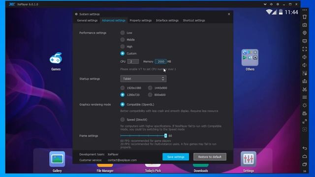Click the shake device sidebar icon
The height and width of the screenshot is (177, 315).
tap(305, 17)
